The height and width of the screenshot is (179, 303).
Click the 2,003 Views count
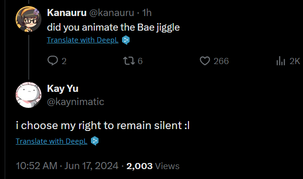[x=153, y=166]
